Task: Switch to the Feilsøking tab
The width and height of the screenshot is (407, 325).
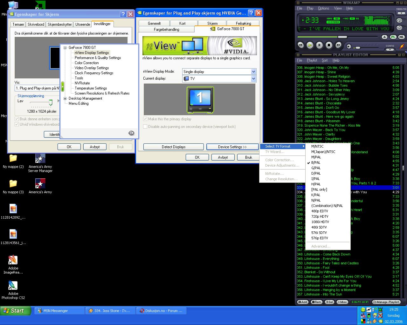Action: coord(244,23)
